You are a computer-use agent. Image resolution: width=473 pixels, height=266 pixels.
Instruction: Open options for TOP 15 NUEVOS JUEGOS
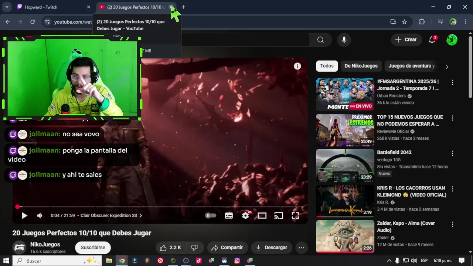(452, 118)
